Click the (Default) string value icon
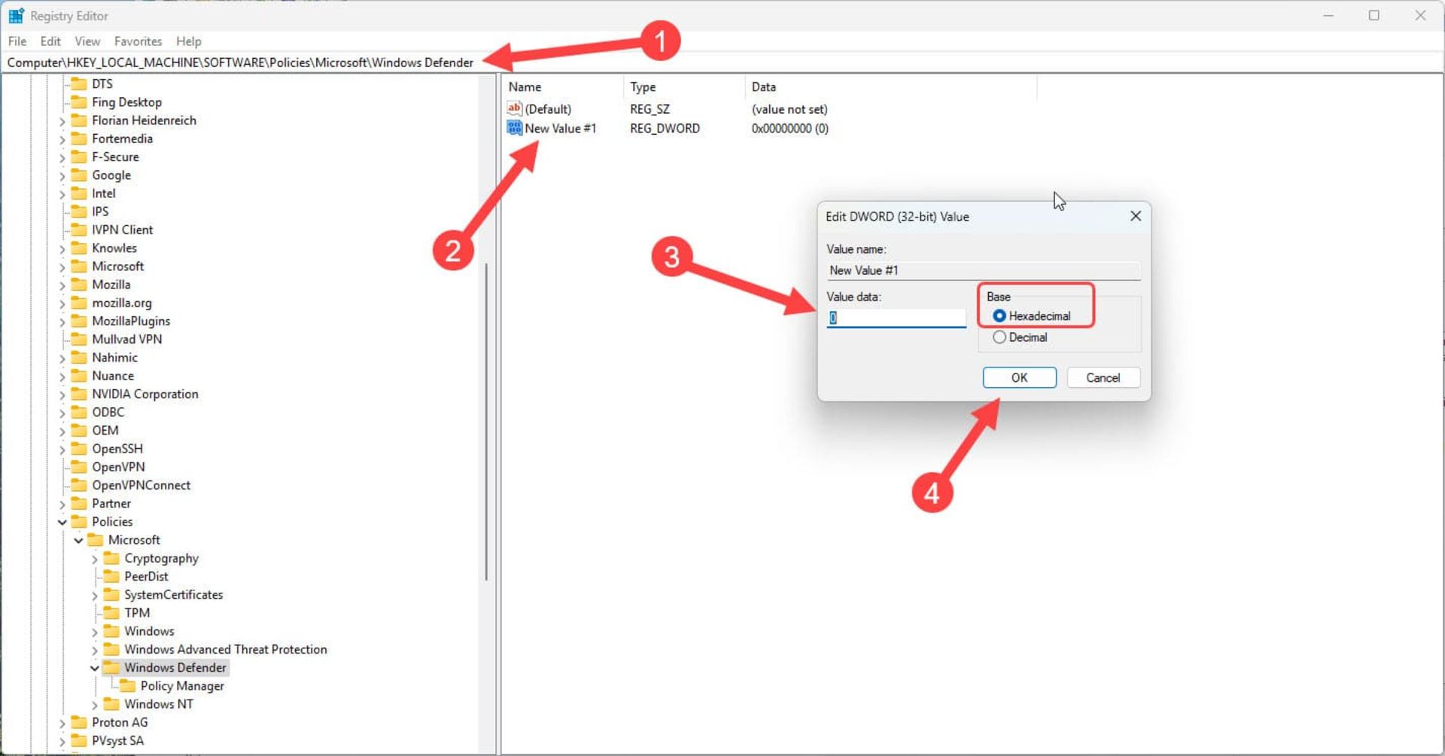Screen dimensions: 1445x756 coord(514,108)
